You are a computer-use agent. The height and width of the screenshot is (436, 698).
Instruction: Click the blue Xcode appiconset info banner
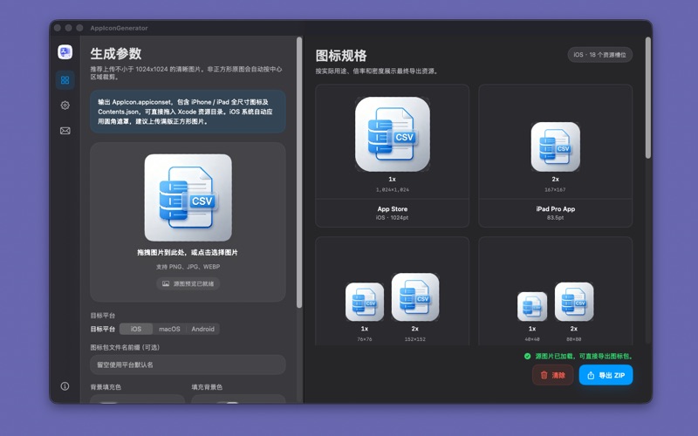point(188,112)
